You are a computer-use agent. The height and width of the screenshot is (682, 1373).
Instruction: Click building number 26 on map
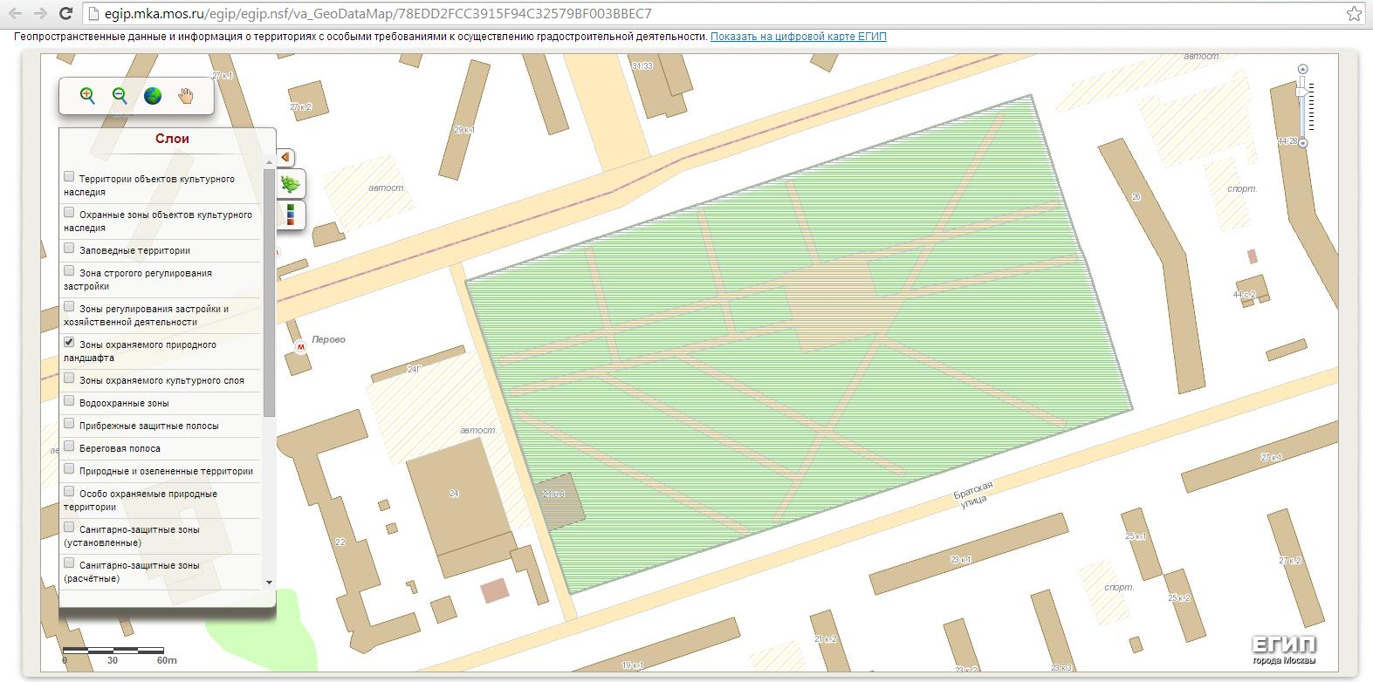1136,197
